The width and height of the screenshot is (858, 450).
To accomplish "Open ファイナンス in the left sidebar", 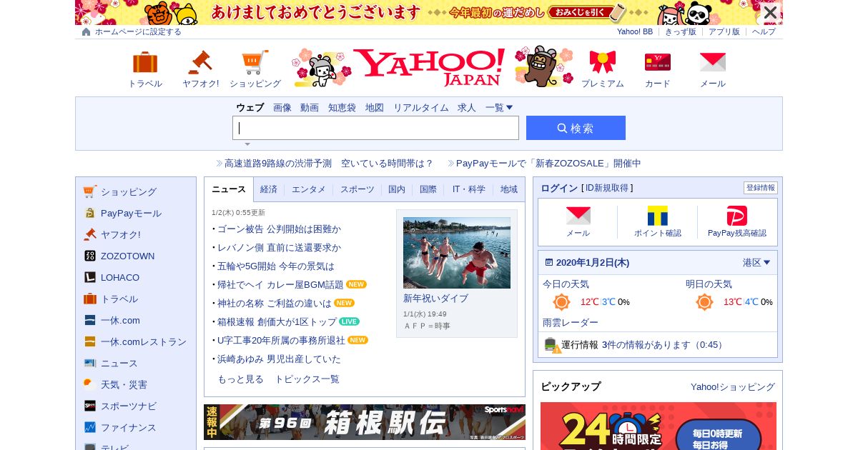I will click(129, 427).
